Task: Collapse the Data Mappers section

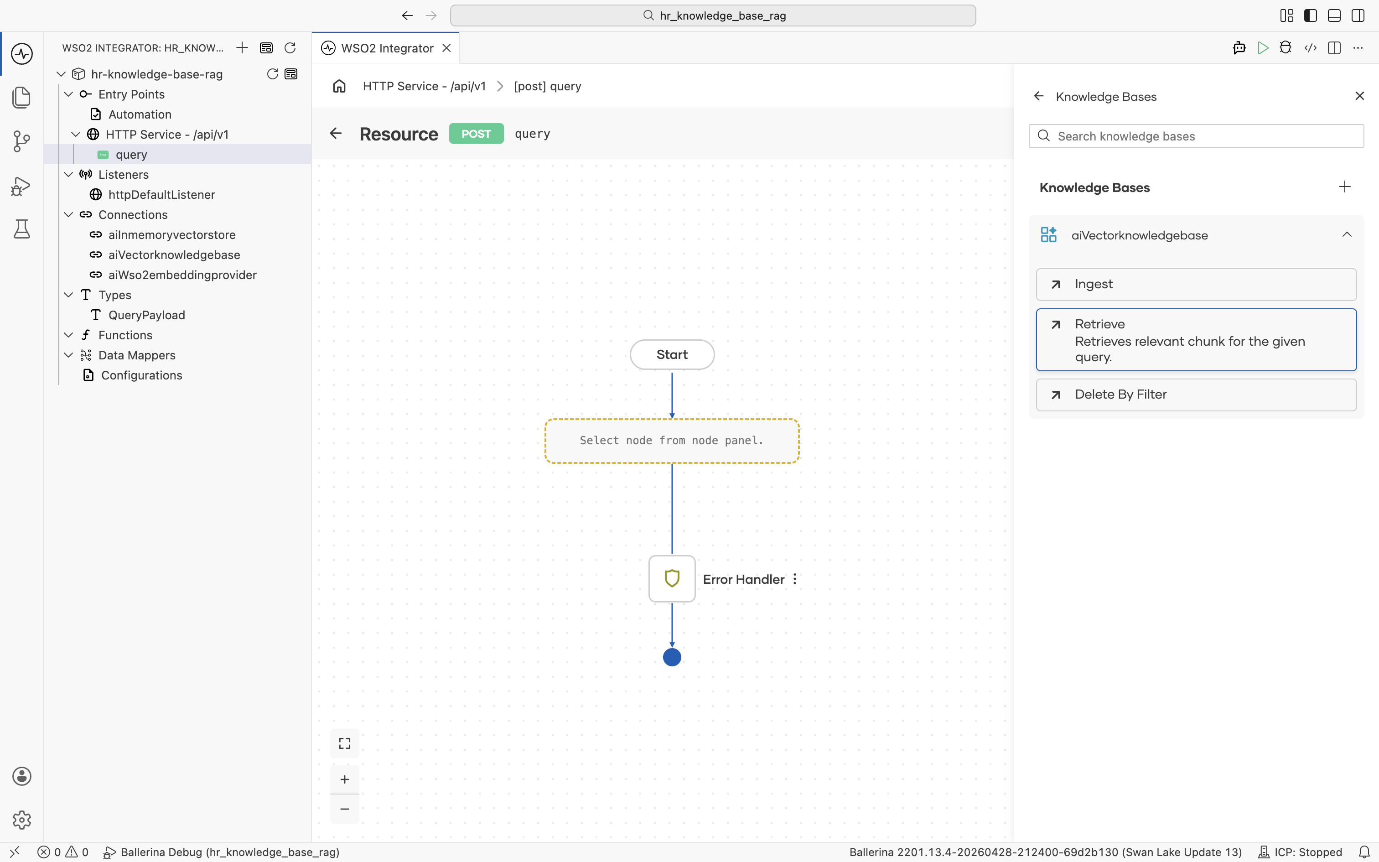Action: point(68,355)
